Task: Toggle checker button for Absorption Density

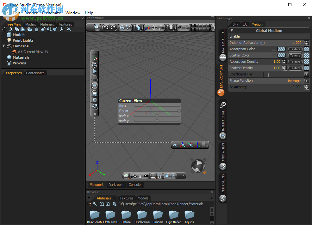Action: tap(306, 62)
